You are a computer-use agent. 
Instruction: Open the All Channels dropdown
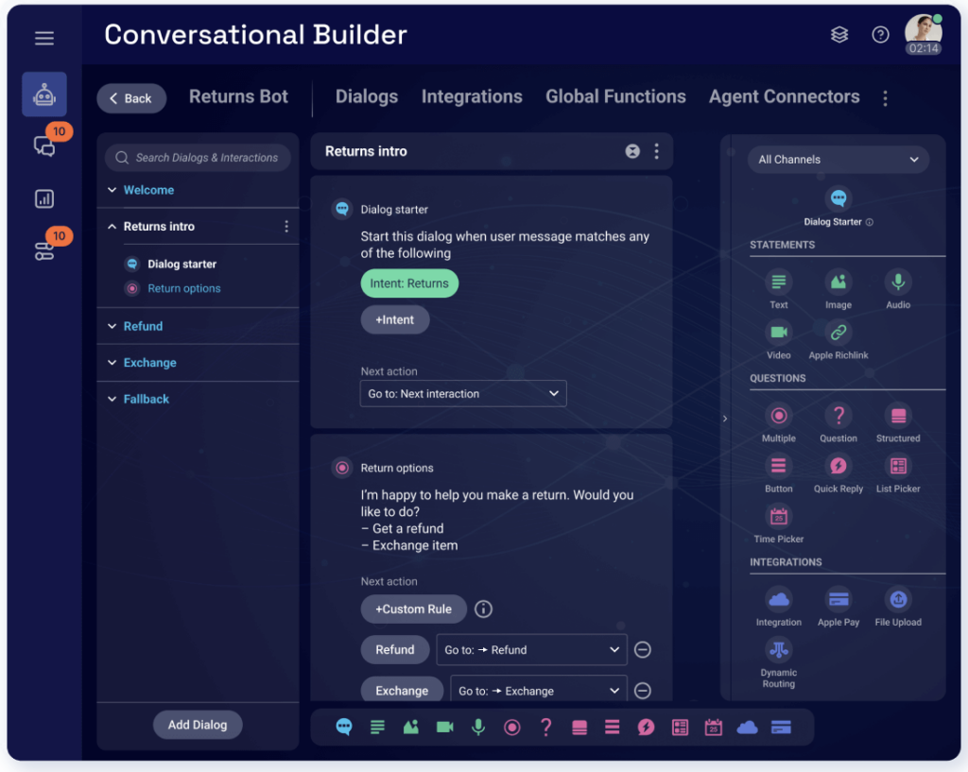point(838,160)
